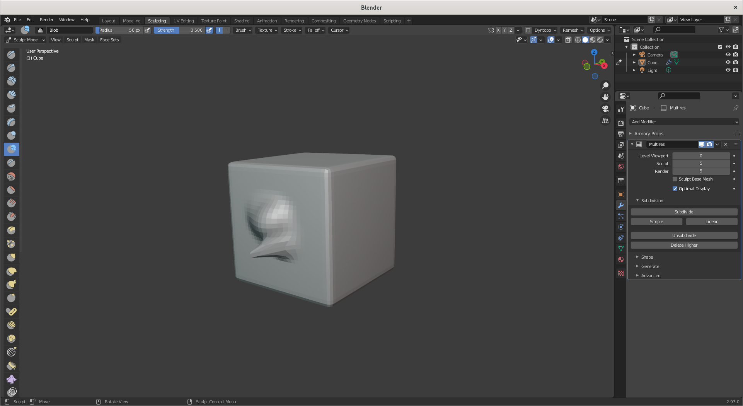Hide the Camera in viewport

(728, 55)
